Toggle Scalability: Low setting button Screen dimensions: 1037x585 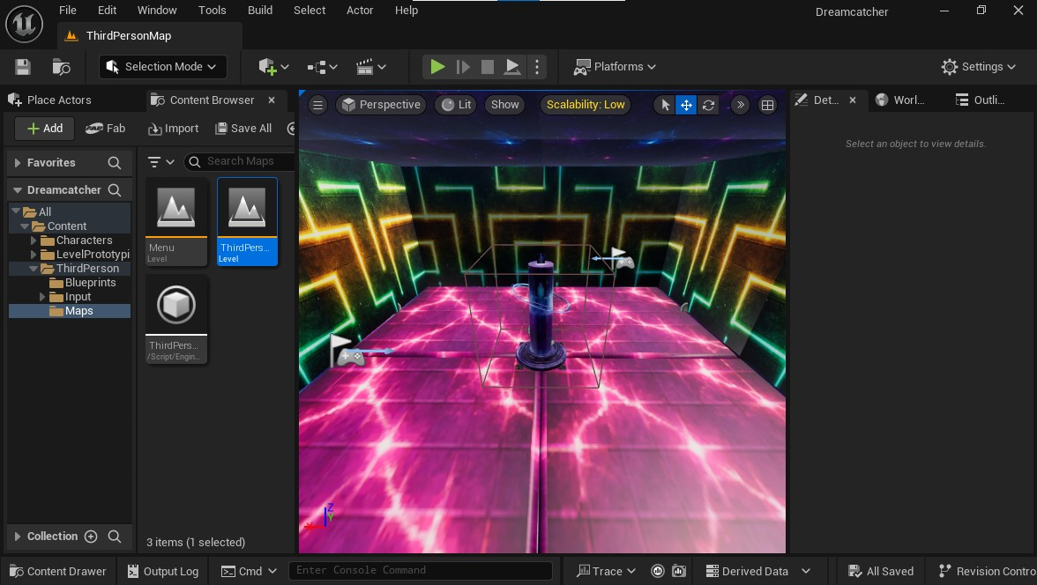(x=586, y=105)
